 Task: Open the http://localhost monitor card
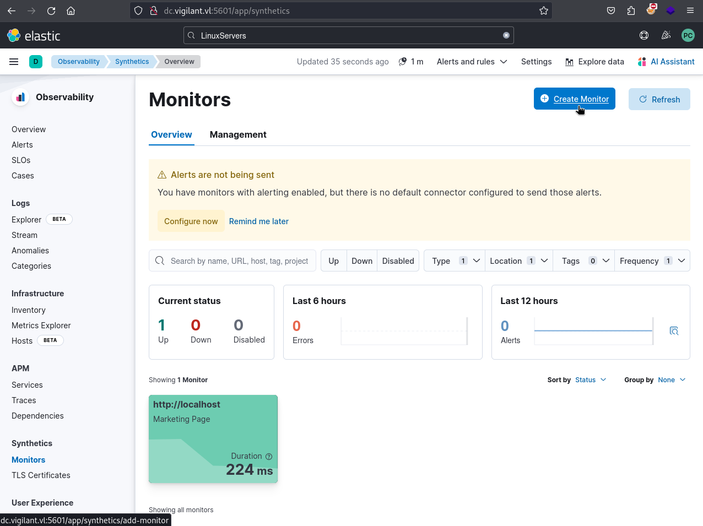coord(213,439)
